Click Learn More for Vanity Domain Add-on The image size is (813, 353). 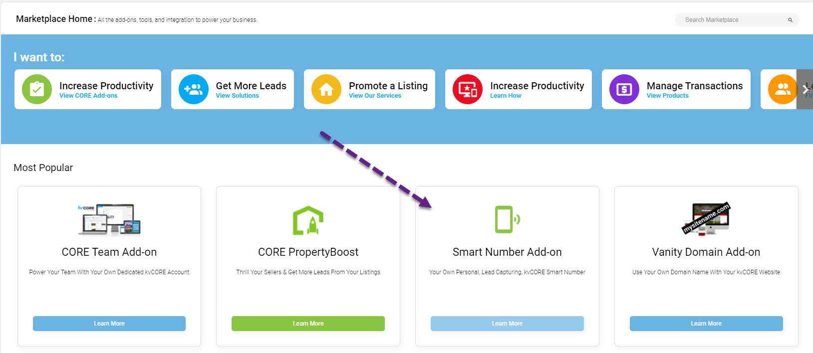(706, 324)
